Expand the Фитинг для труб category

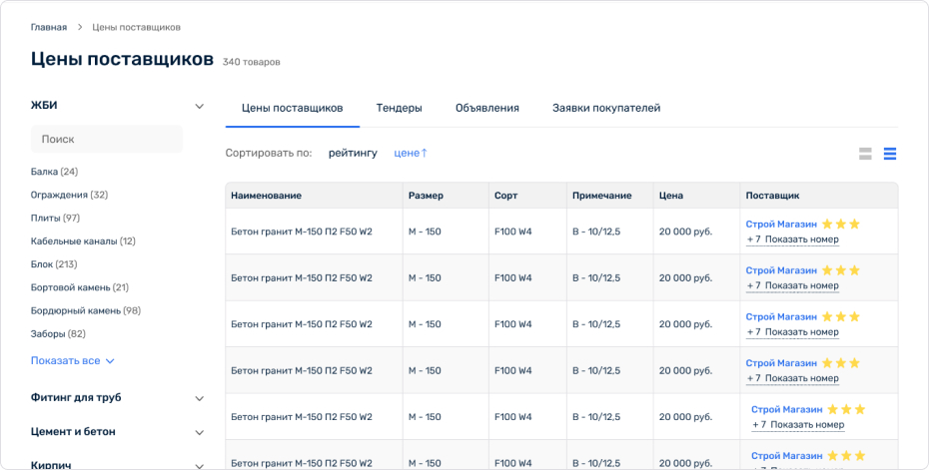pyautogui.click(x=199, y=398)
